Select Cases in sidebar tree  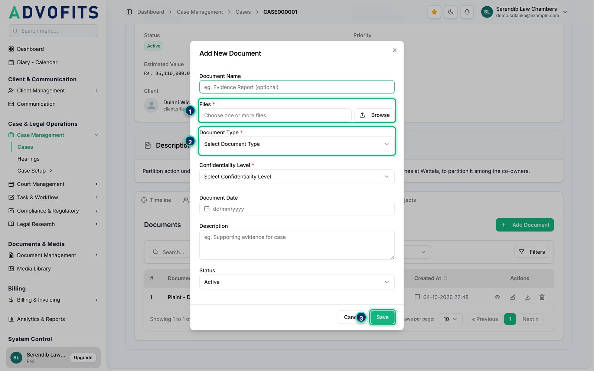25,147
